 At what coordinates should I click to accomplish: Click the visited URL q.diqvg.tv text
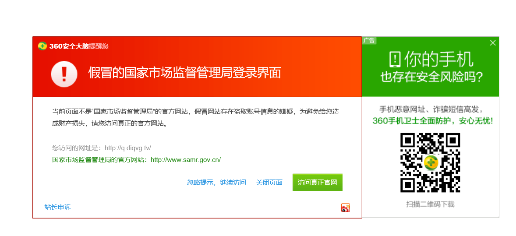(x=127, y=148)
